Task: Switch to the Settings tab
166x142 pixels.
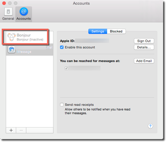Action: (x=98, y=31)
